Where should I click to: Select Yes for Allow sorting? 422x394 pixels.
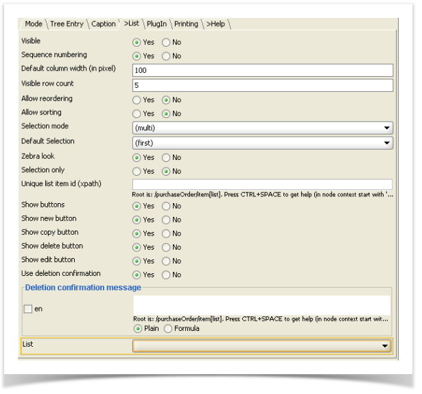coord(137,114)
